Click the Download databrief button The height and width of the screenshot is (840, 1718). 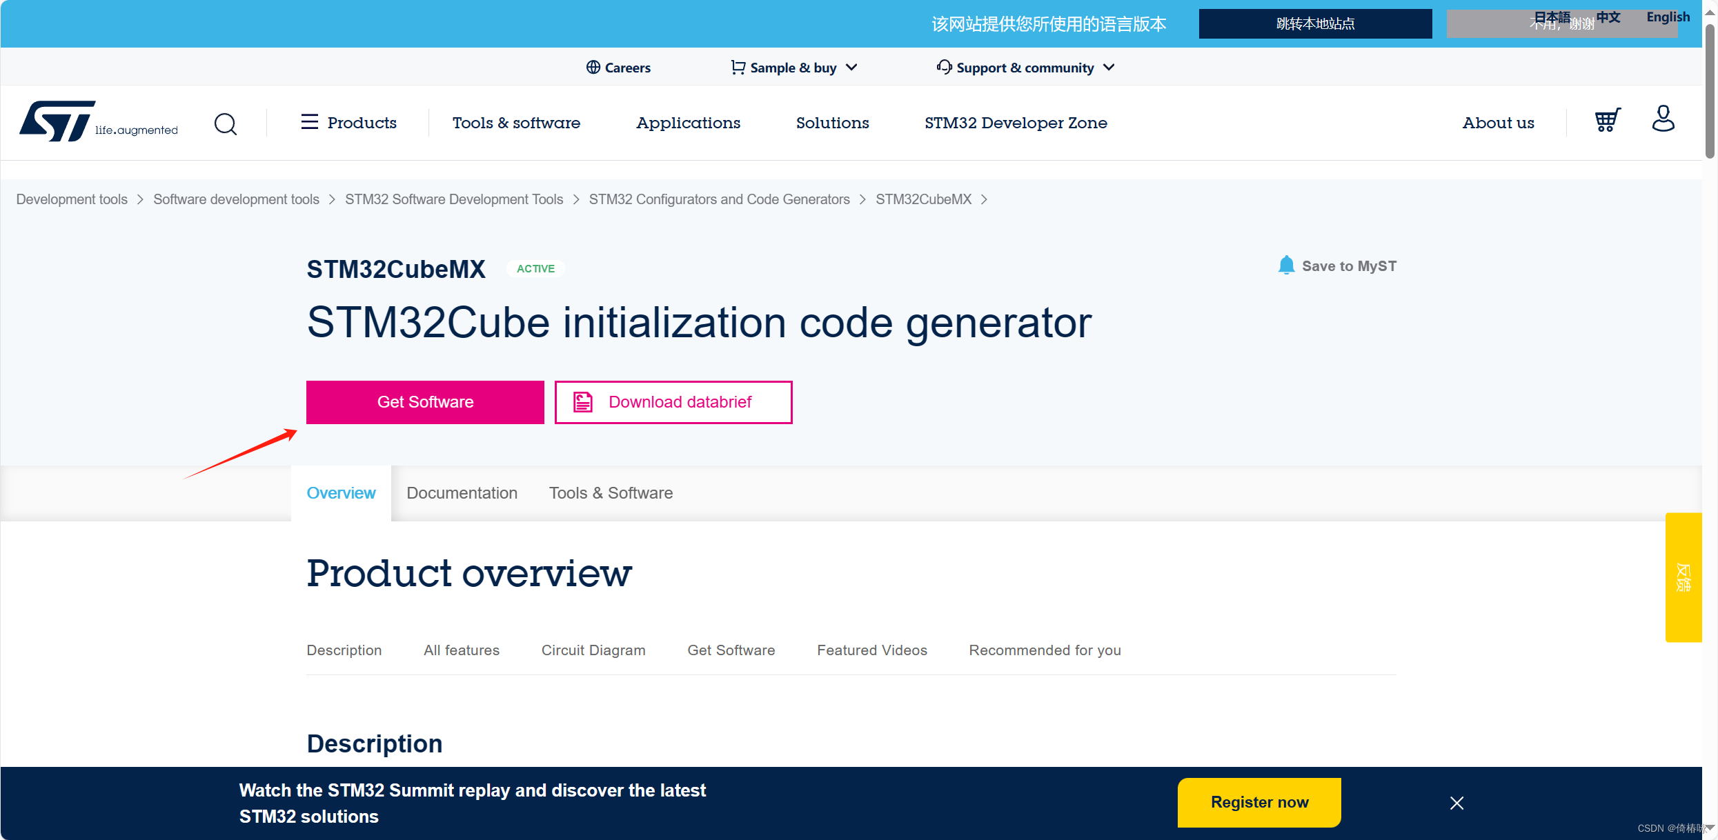tap(673, 402)
